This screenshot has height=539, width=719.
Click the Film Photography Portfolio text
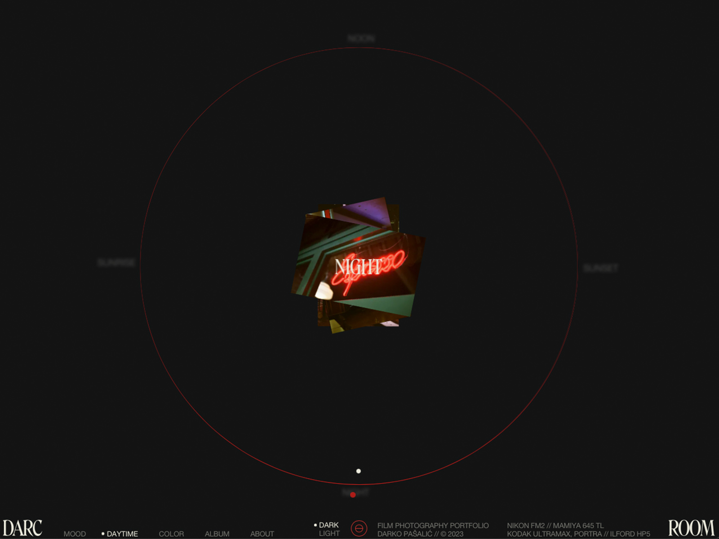tap(433, 525)
